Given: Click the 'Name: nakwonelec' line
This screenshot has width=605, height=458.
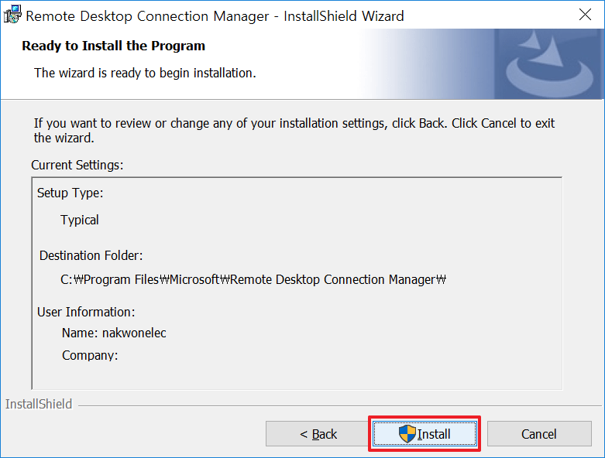Looking at the screenshot, I should pyautogui.click(x=114, y=333).
